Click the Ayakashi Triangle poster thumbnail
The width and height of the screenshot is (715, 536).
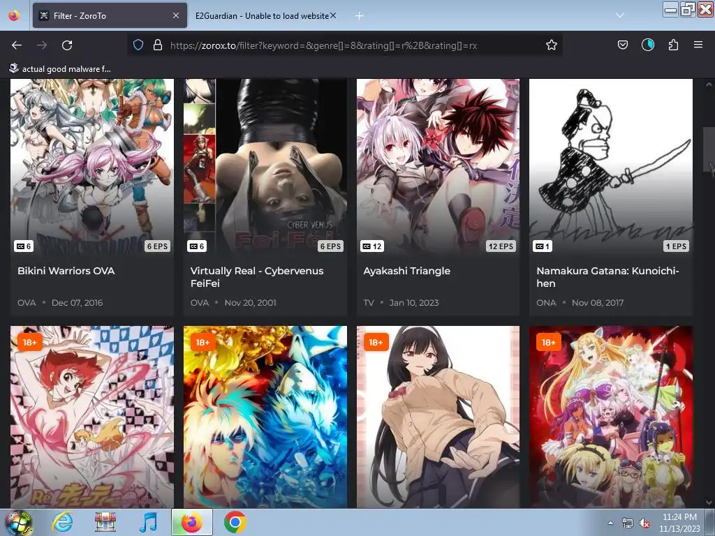[438, 167]
